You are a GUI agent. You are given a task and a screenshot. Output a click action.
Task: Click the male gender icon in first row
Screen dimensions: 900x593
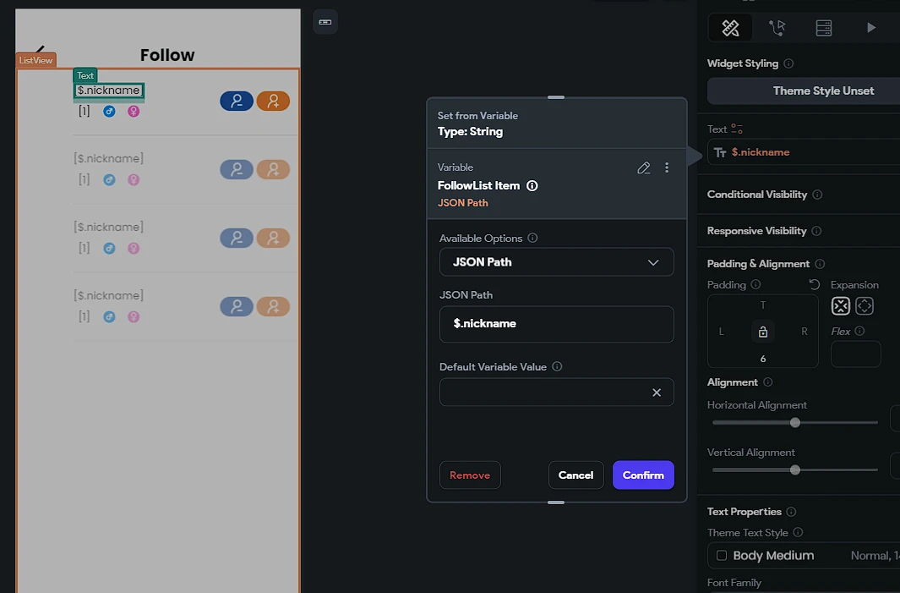pyautogui.click(x=109, y=111)
